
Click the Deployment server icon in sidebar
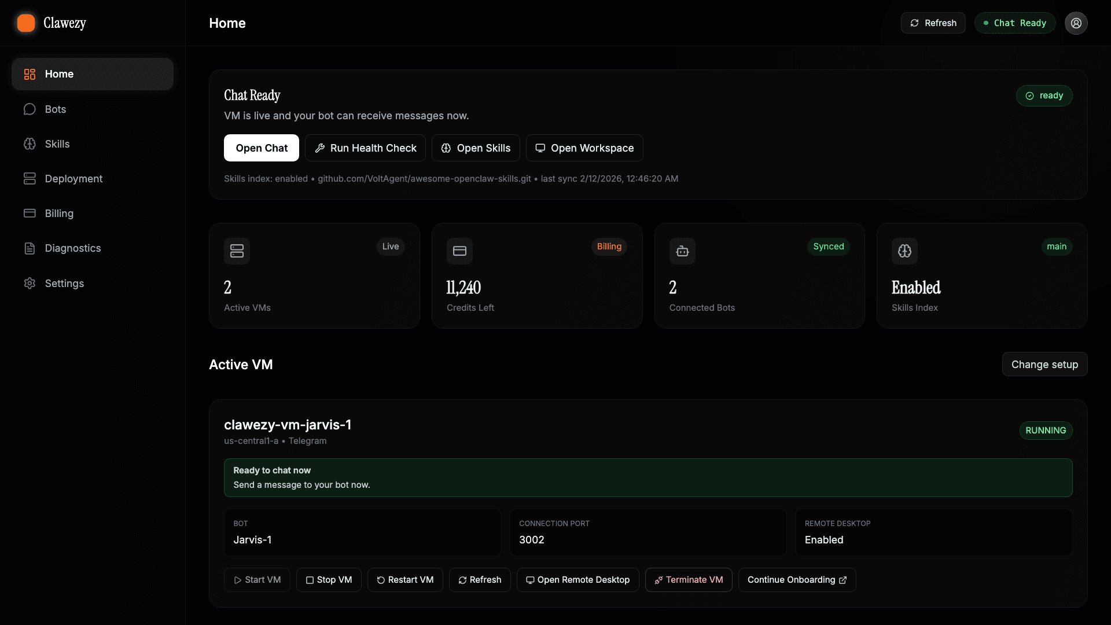pyautogui.click(x=30, y=178)
